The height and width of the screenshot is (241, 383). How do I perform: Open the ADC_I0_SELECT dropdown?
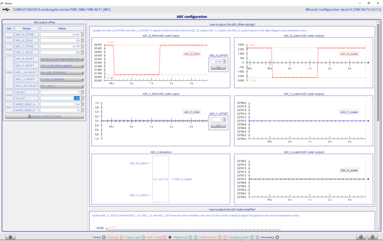62,59
